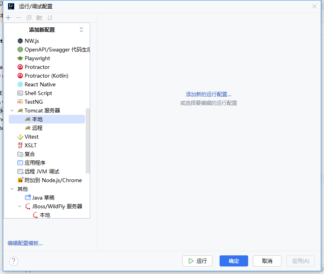This screenshot has width=324, height=274.
Task: Collapse the 其他 group node
Action: coord(12,189)
